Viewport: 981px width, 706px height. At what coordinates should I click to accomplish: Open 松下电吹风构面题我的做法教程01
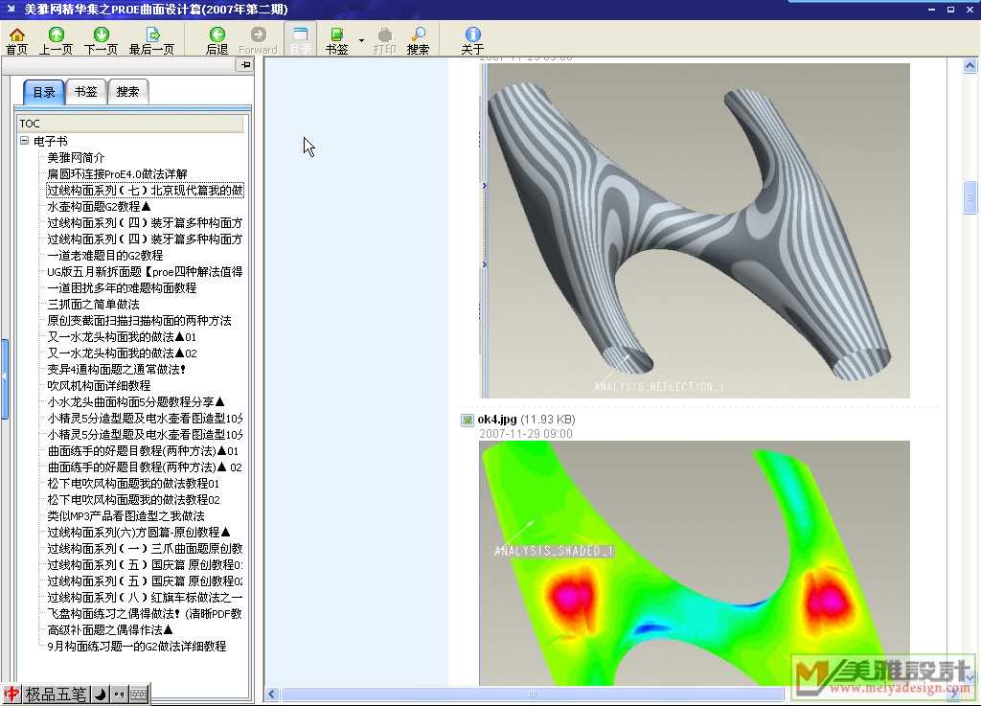pyautogui.click(x=133, y=483)
